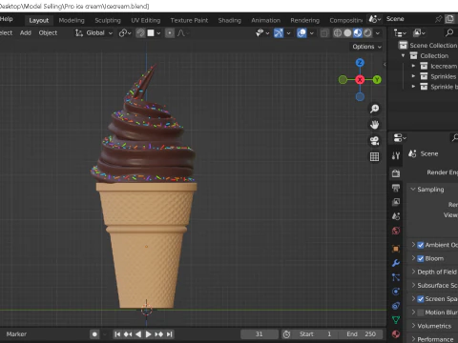Toggle viewport gizmos
Viewport: 458px width, 343px height.
coord(279,33)
